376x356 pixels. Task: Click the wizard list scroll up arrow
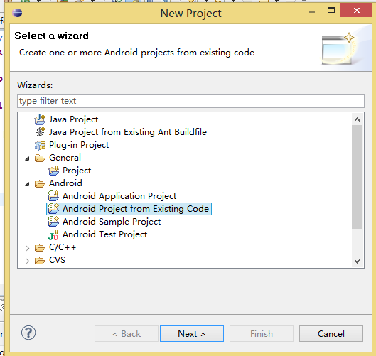(357, 119)
